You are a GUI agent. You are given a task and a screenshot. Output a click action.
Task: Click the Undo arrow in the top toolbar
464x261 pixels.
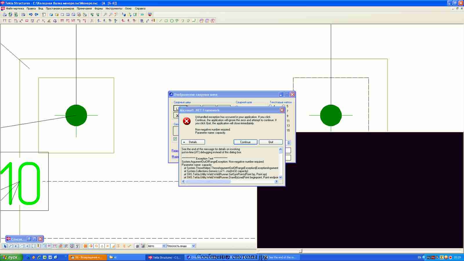click(x=30, y=14)
